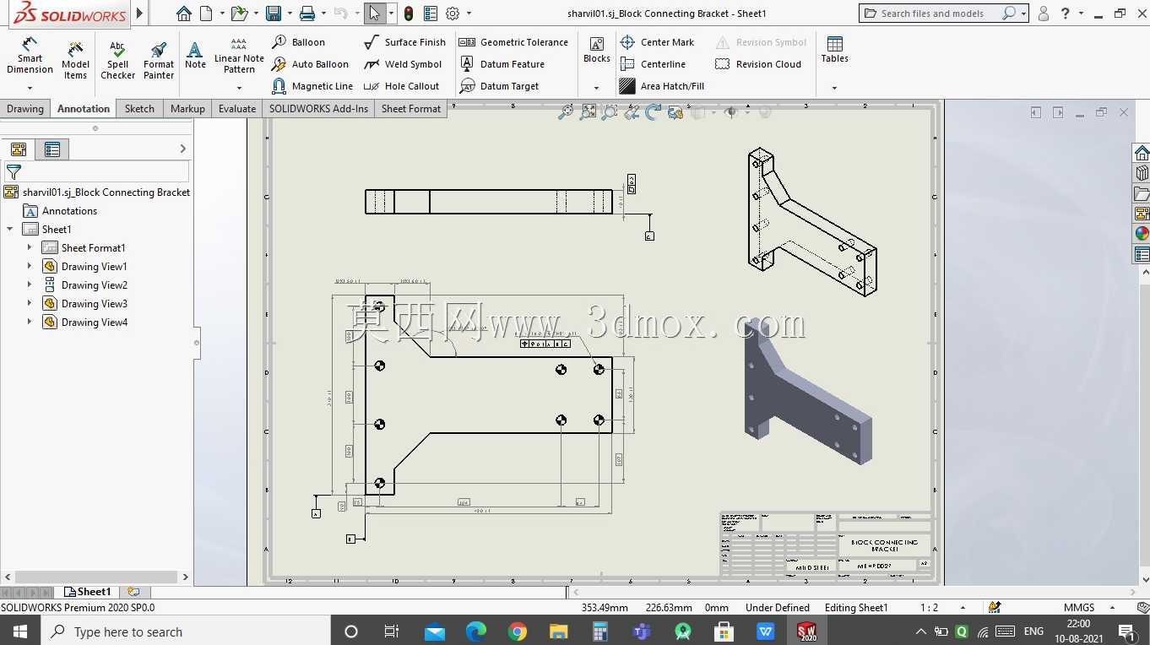This screenshot has width=1150, height=645.
Task: Insert a Center Mark
Action: click(x=657, y=42)
